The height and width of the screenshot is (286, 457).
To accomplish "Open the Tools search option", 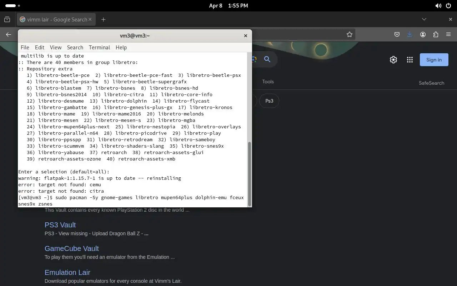I will pos(268,82).
